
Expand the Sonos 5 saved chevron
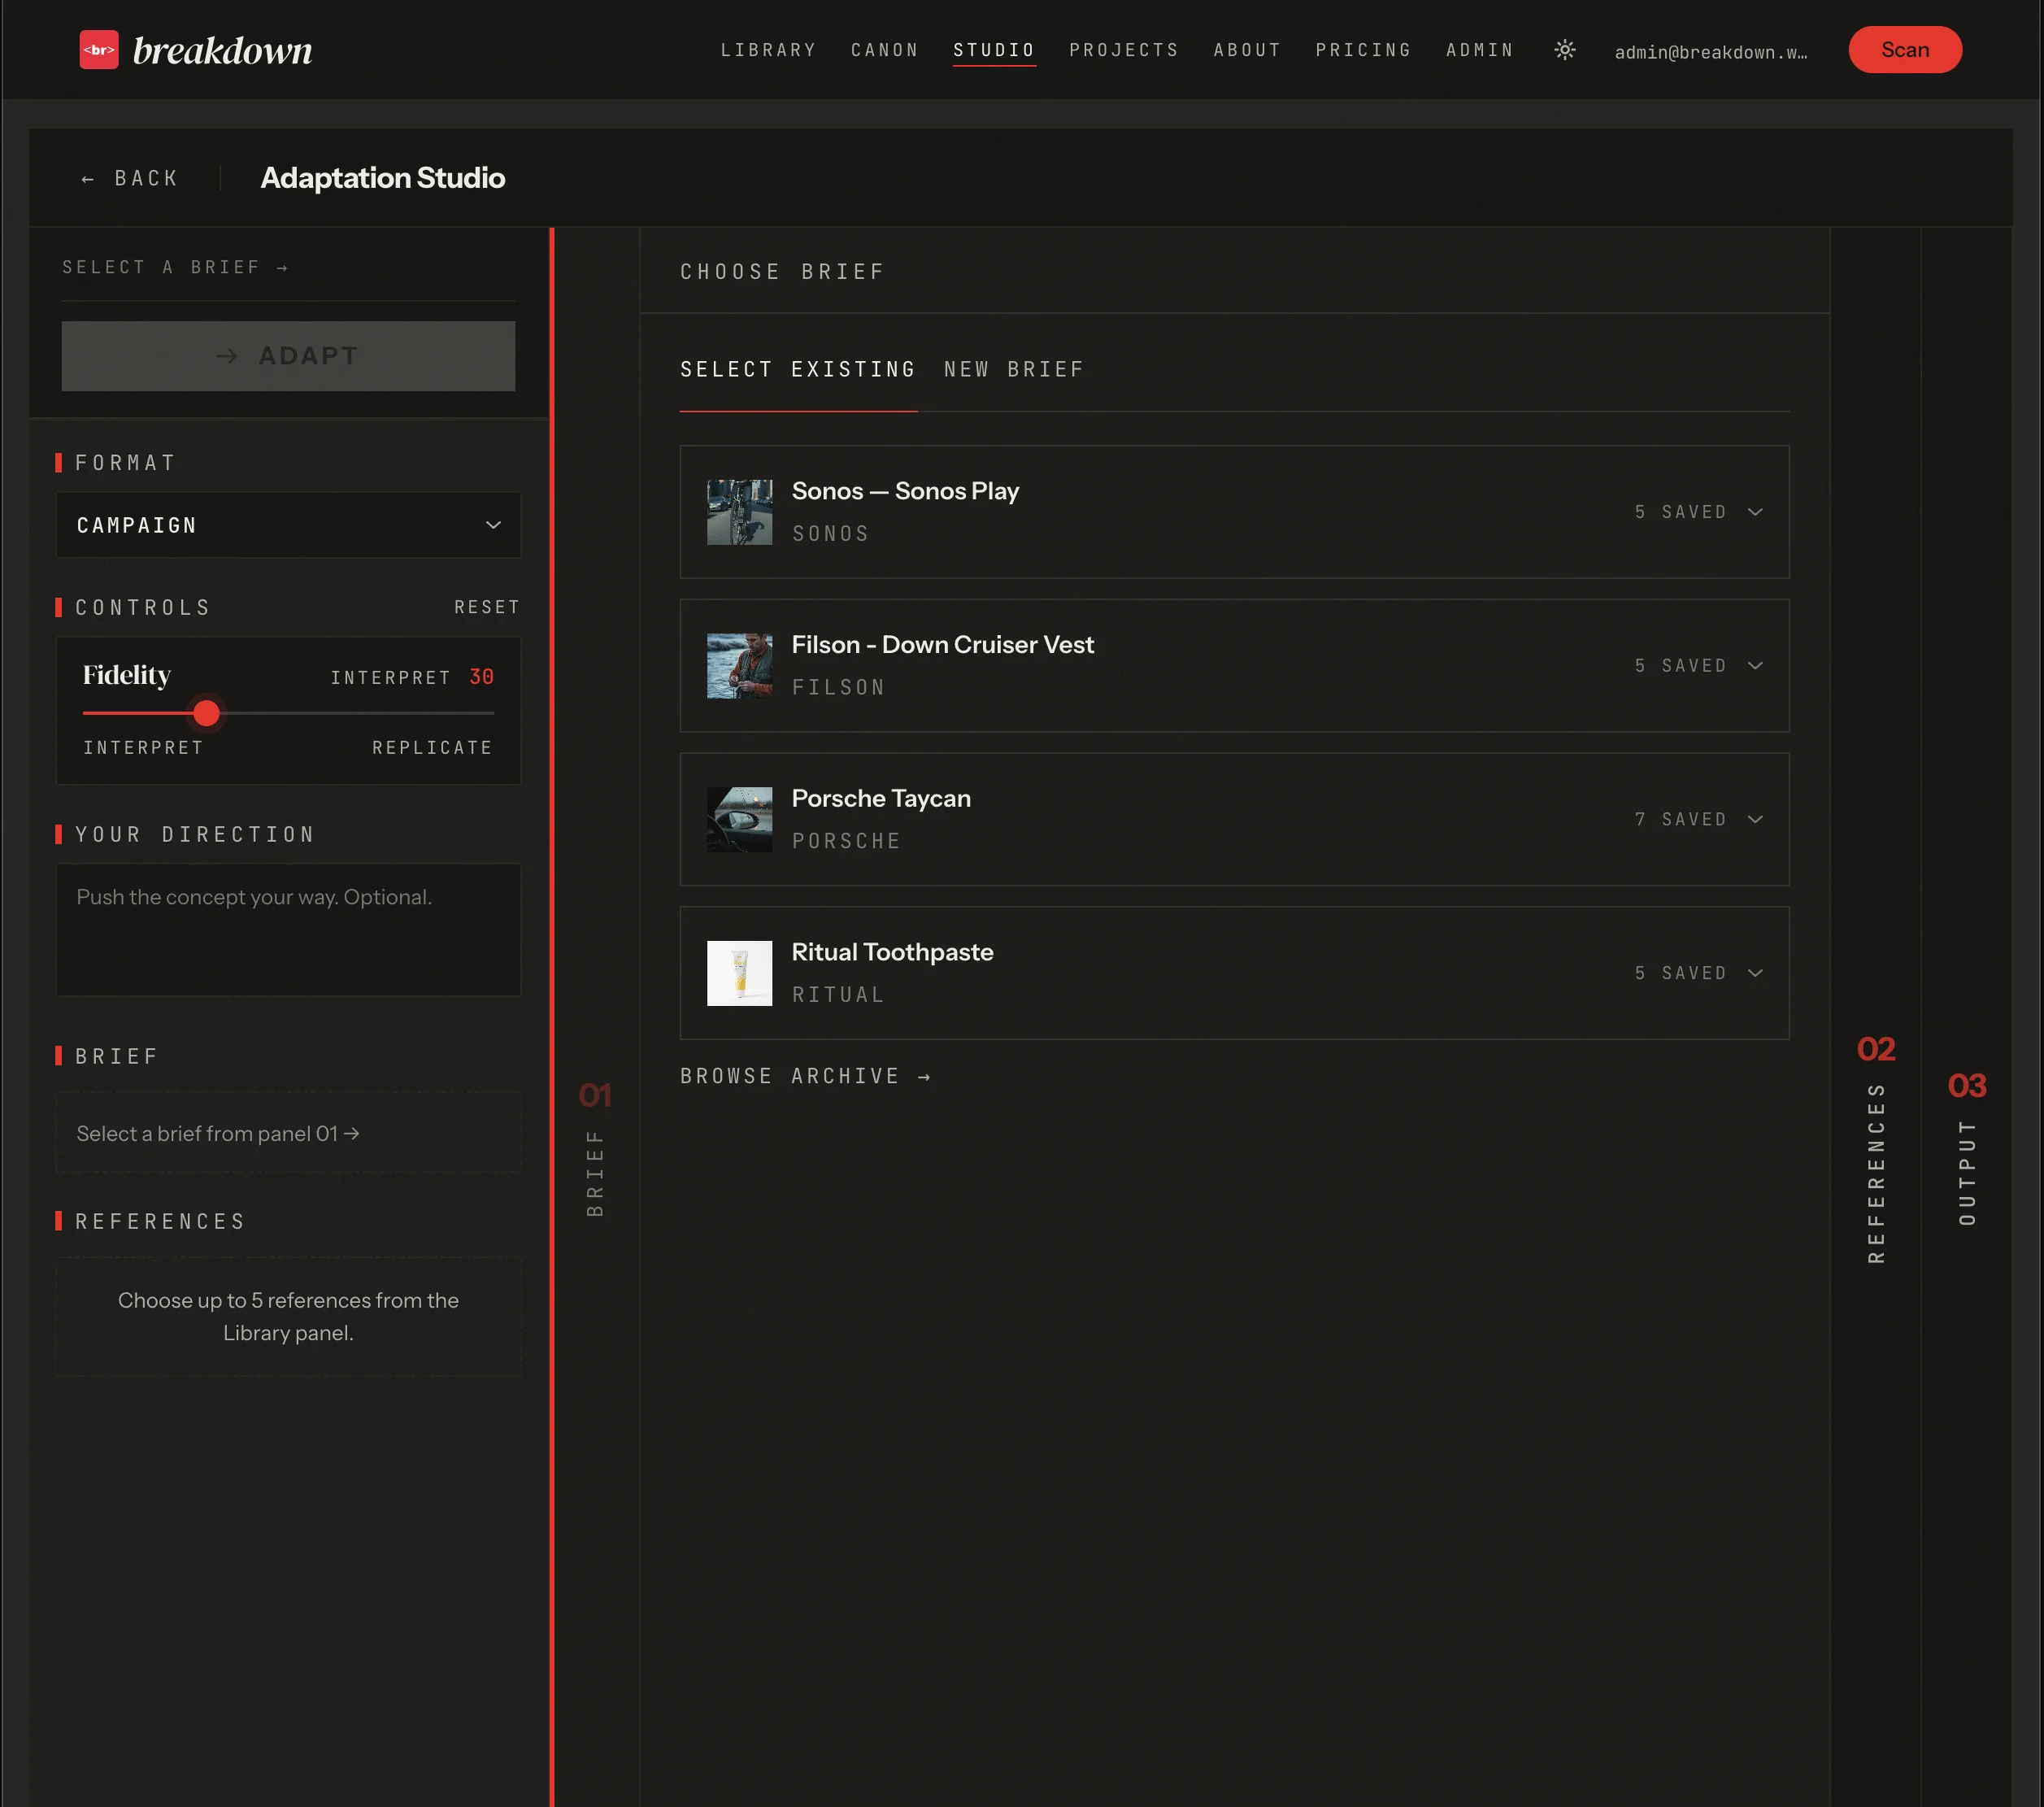(x=1755, y=512)
